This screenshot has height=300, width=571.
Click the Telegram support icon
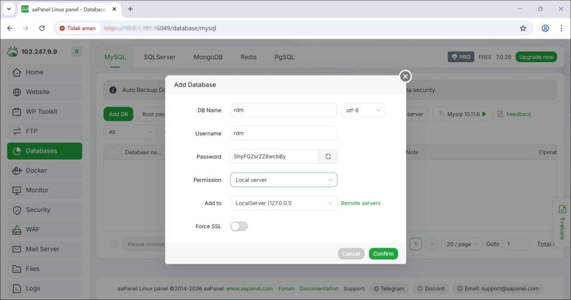point(376,289)
